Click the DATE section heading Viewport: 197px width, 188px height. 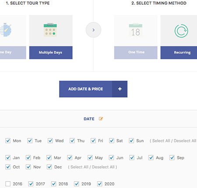pos(89,119)
